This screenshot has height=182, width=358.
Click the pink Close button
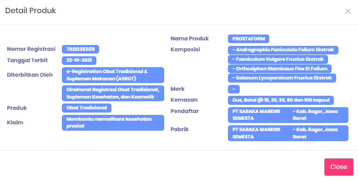pos(338,167)
